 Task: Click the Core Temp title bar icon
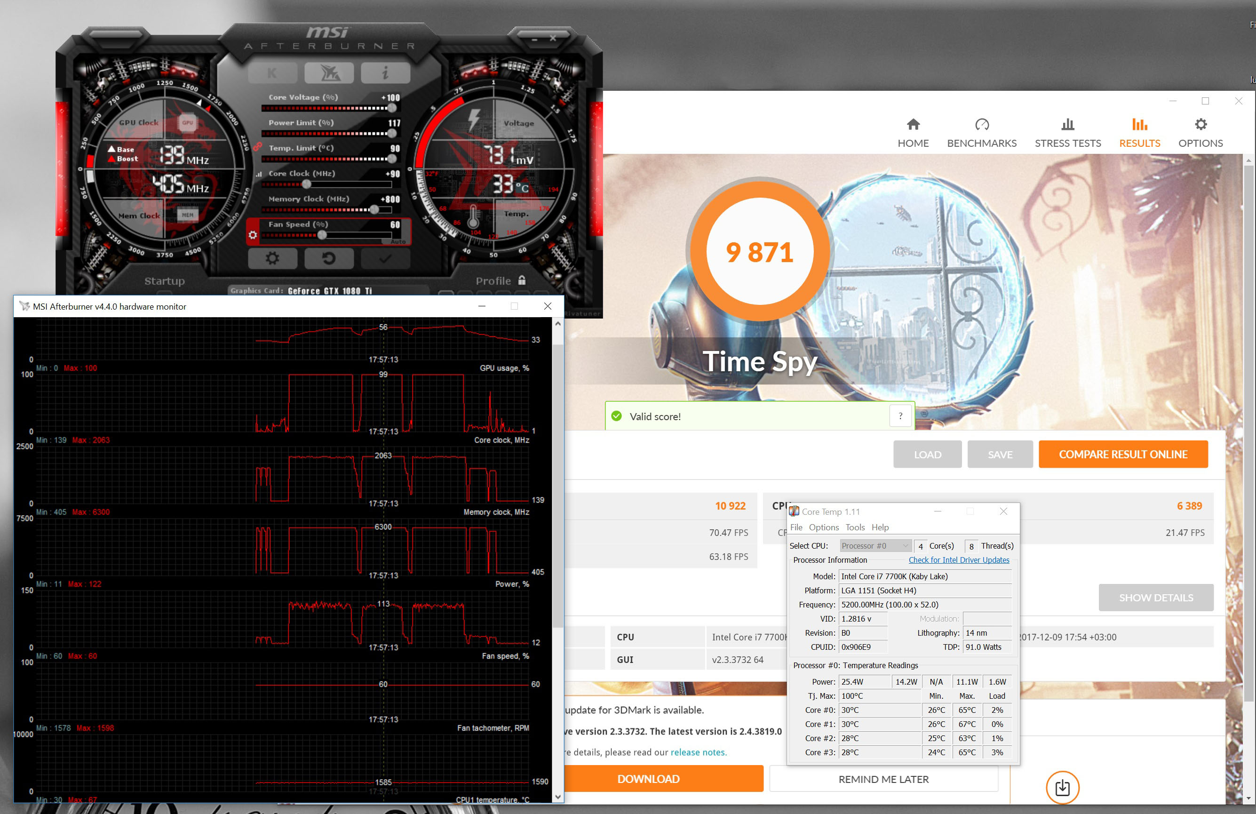pos(794,511)
